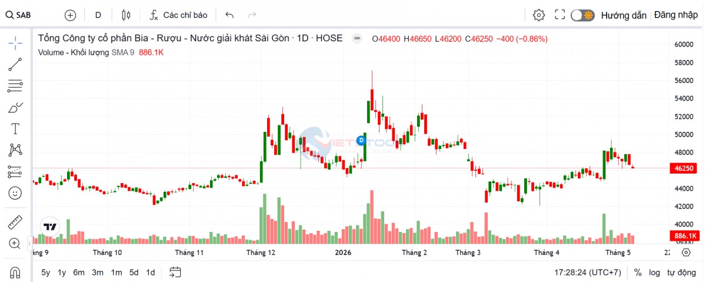Set chart range to 1m

pyautogui.click(x=116, y=272)
